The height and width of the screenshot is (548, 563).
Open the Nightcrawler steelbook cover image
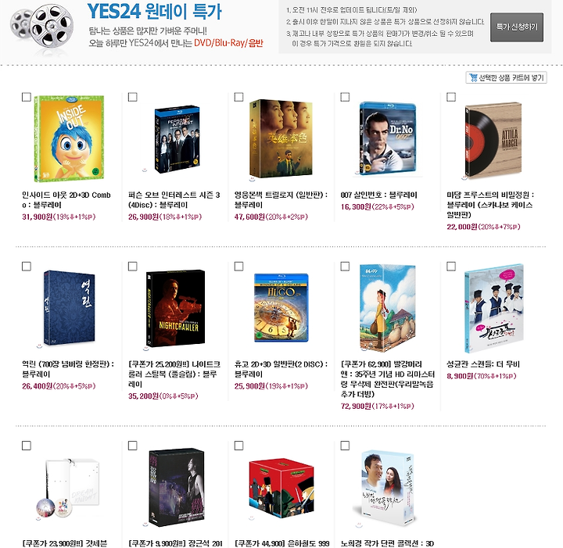176,308
